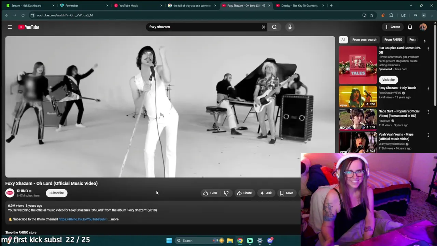Screen dimensions: 437x246
Task: Select the 'All' filter chip
Action: point(343,40)
